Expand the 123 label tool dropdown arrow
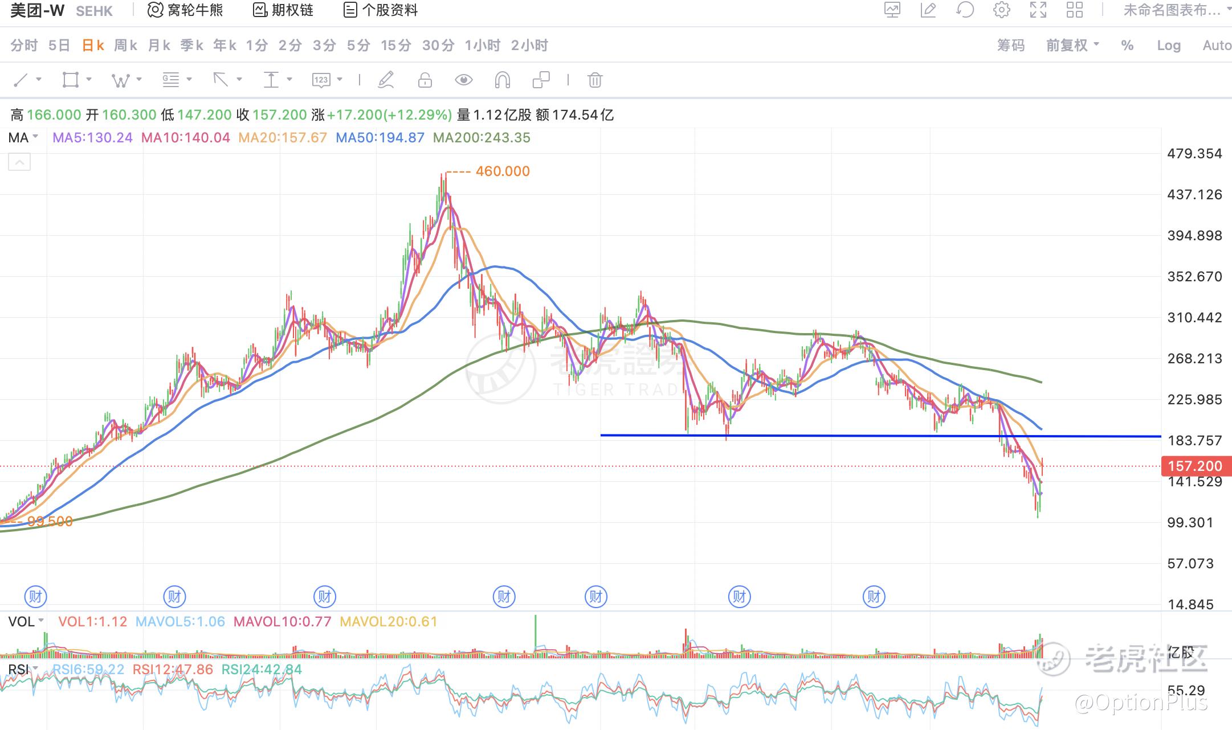The image size is (1232, 730). [340, 79]
